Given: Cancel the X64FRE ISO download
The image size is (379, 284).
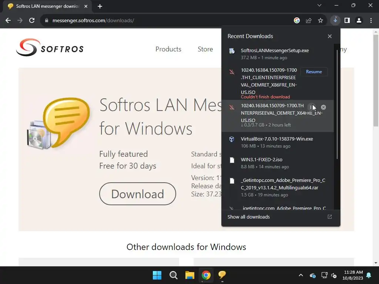Looking at the screenshot, I should pos(323,107).
